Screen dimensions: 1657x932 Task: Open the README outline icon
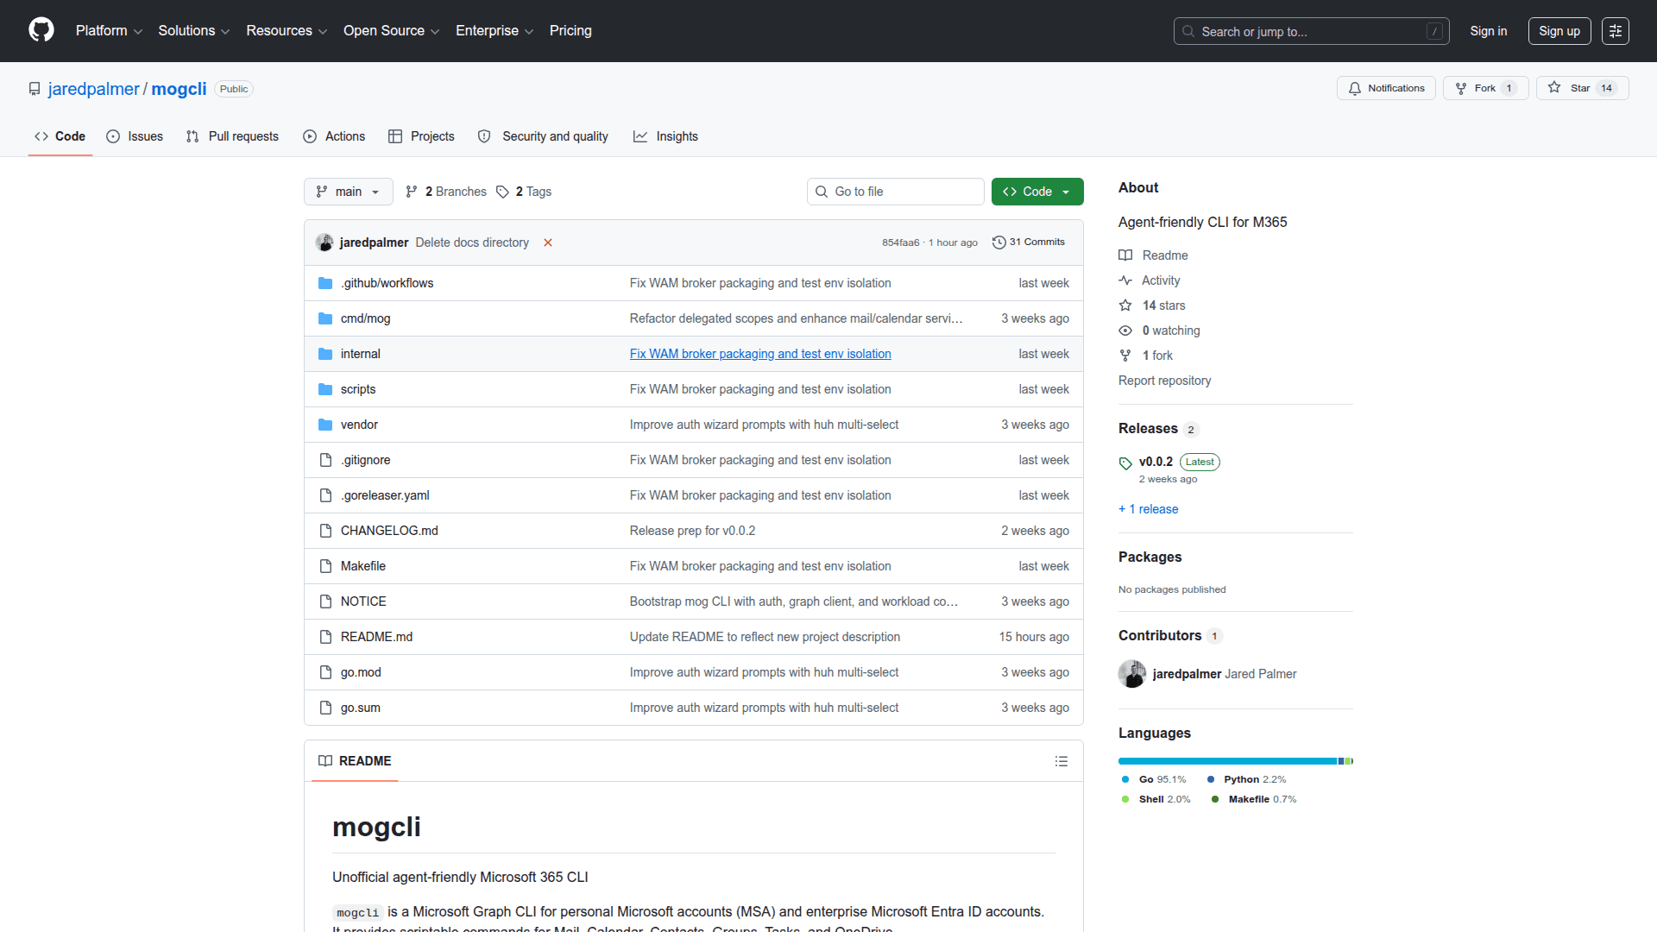pos(1061,761)
